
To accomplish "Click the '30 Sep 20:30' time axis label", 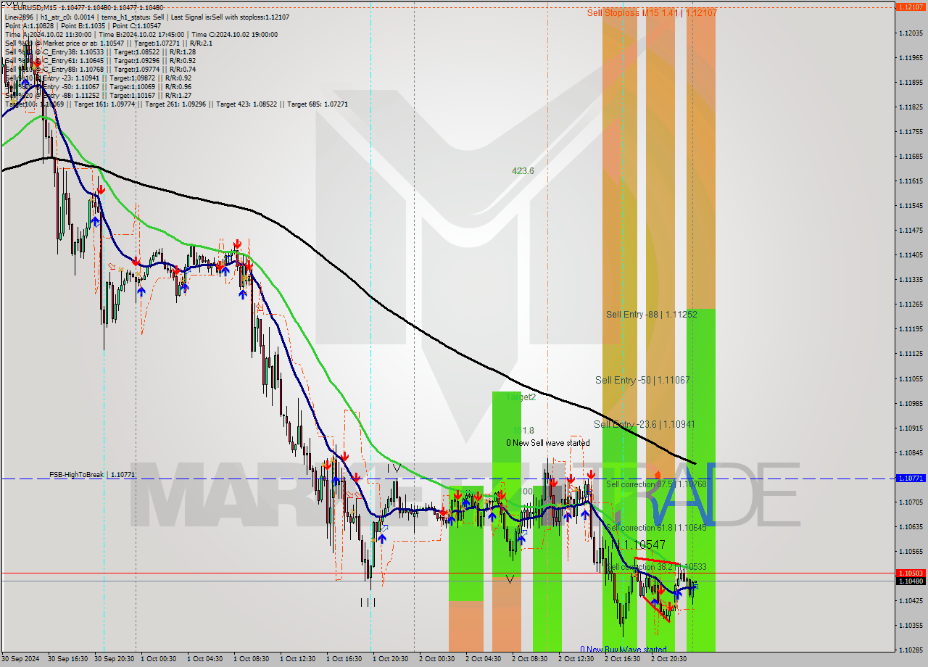I will click(115, 659).
